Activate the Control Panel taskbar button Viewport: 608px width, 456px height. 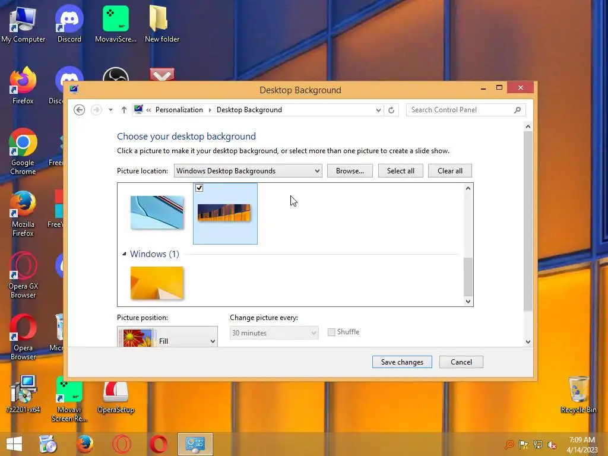[x=195, y=444]
